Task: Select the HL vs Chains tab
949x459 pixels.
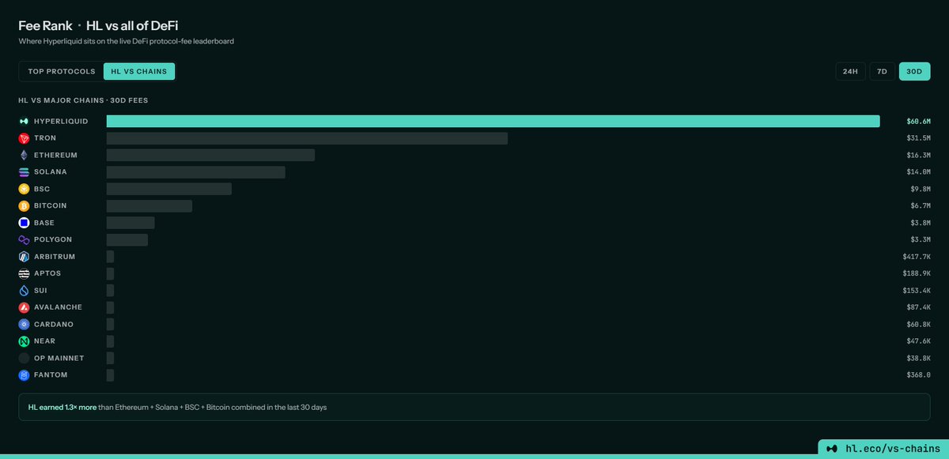Action: 139,71
